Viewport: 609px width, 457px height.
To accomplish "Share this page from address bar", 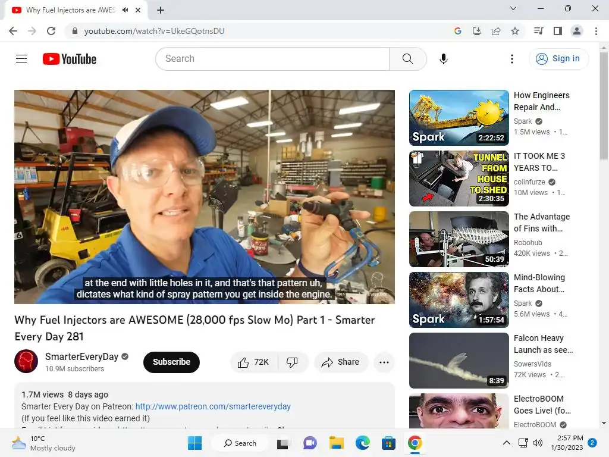I will pos(496,31).
